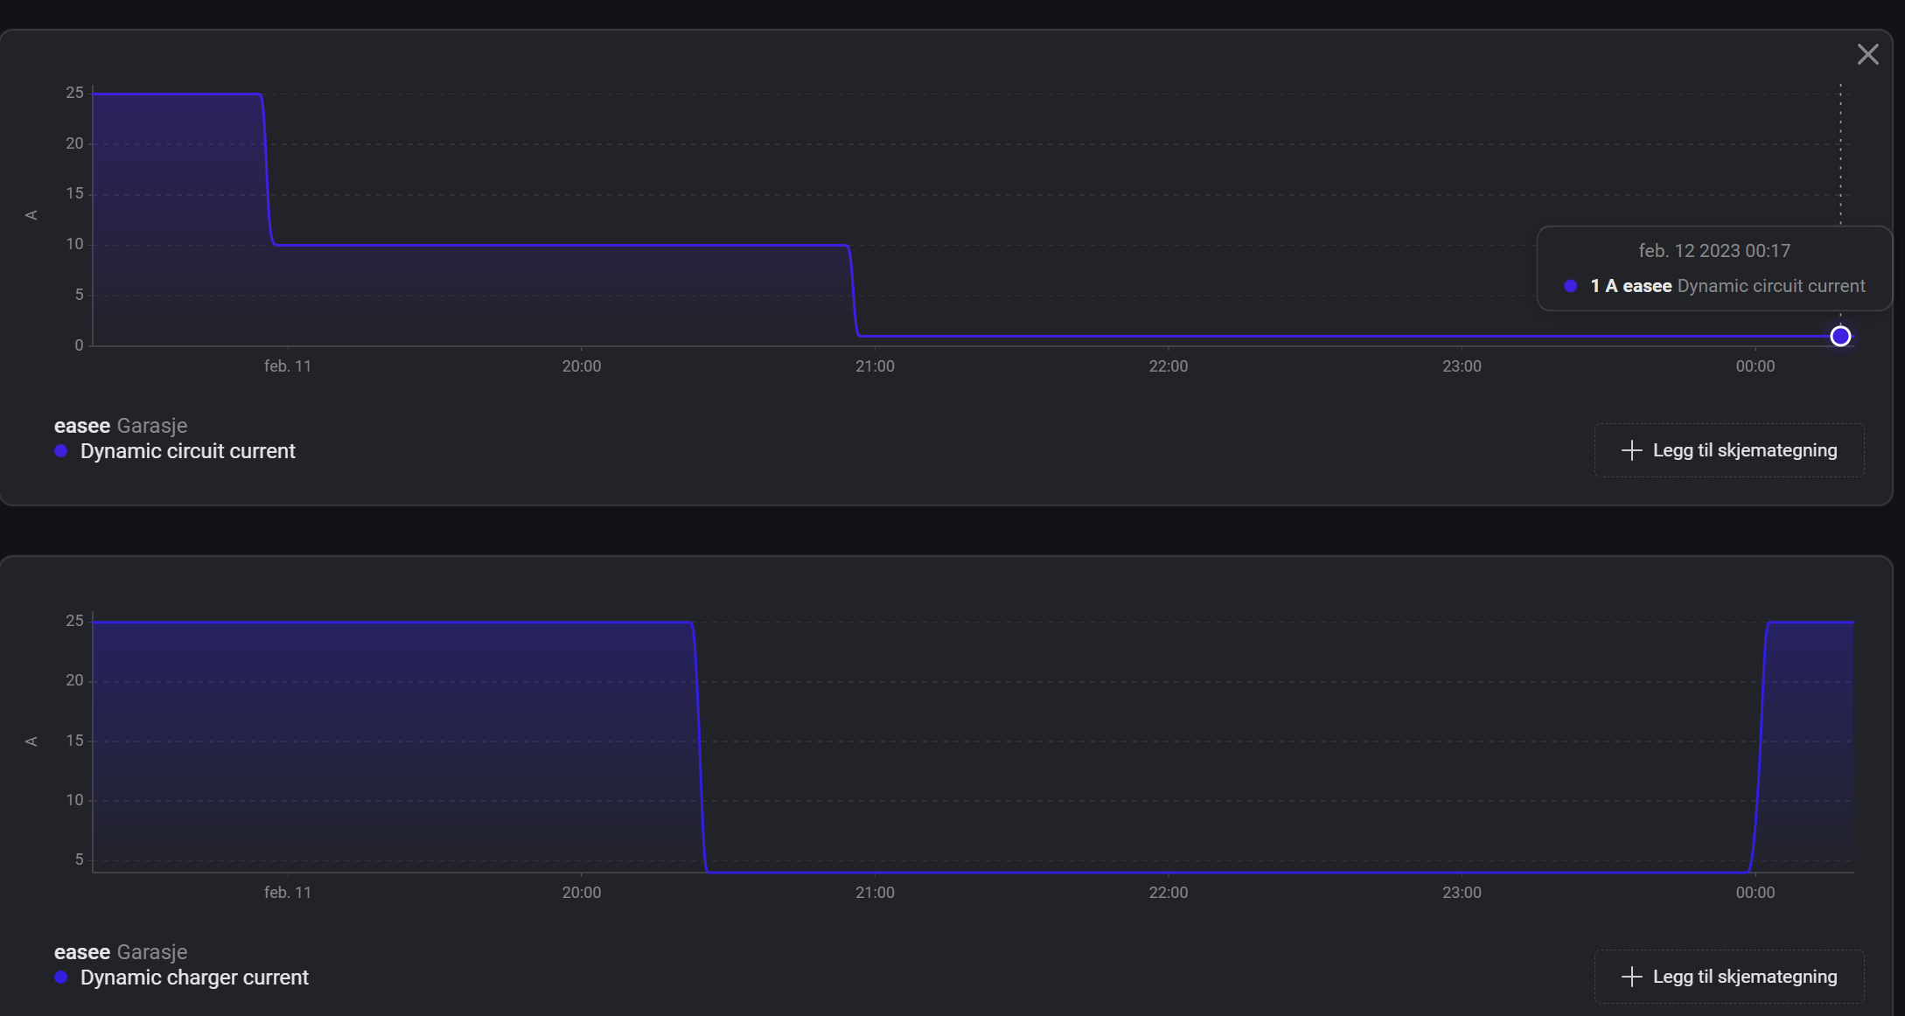Click the 22:00 tick label on the upper chart
Image resolution: width=1905 pixels, height=1016 pixels.
(x=1168, y=366)
